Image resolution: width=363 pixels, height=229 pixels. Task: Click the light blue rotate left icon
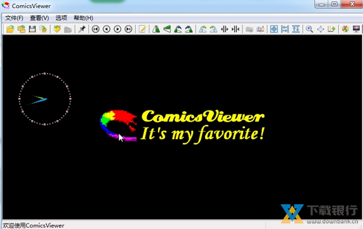(x=203, y=29)
